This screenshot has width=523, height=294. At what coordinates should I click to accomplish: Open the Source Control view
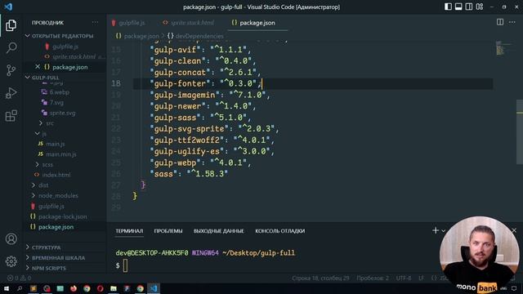click(11, 70)
